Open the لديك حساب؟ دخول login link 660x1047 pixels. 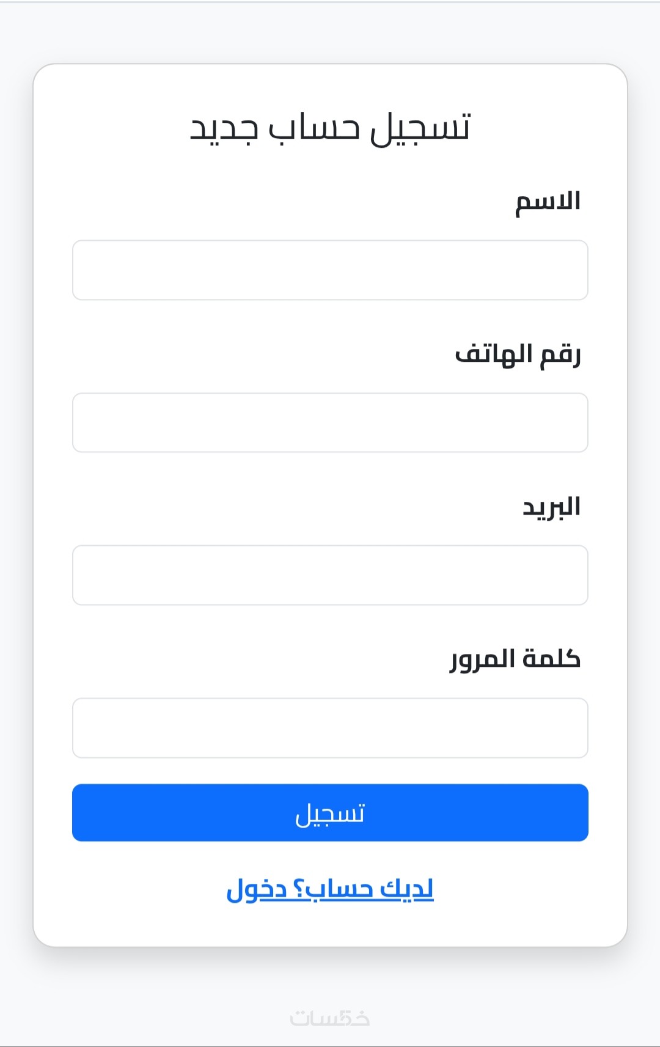pos(330,889)
